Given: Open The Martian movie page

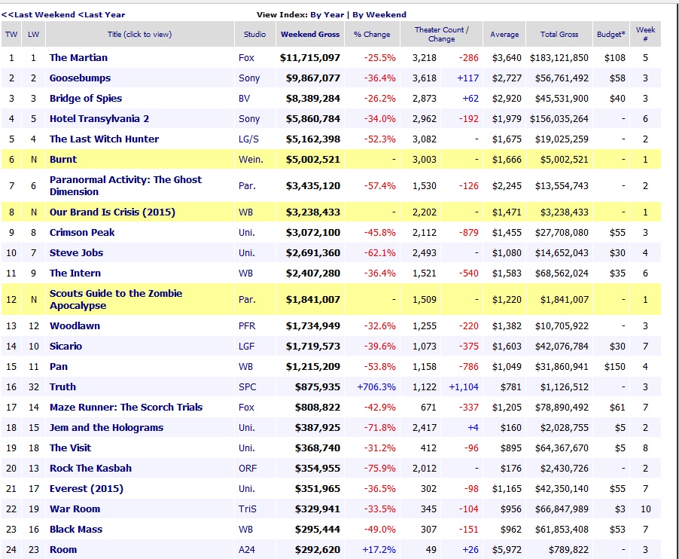Looking at the screenshot, I should pyautogui.click(x=78, y=58).
